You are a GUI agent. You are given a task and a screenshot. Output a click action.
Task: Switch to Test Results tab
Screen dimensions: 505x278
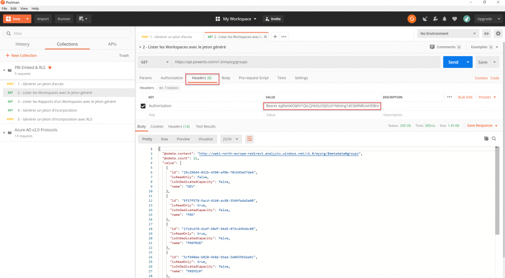click(206, 126)
